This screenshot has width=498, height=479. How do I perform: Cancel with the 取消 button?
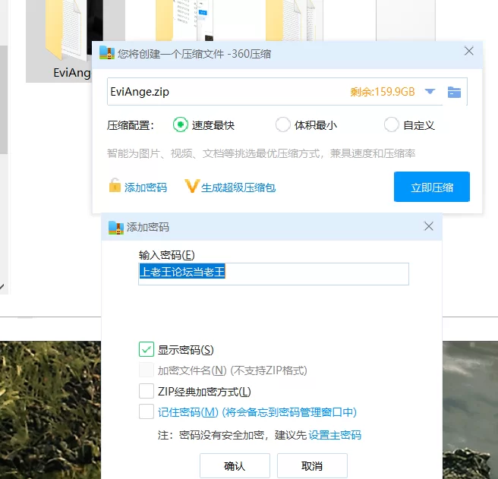(x=312, y=465)
